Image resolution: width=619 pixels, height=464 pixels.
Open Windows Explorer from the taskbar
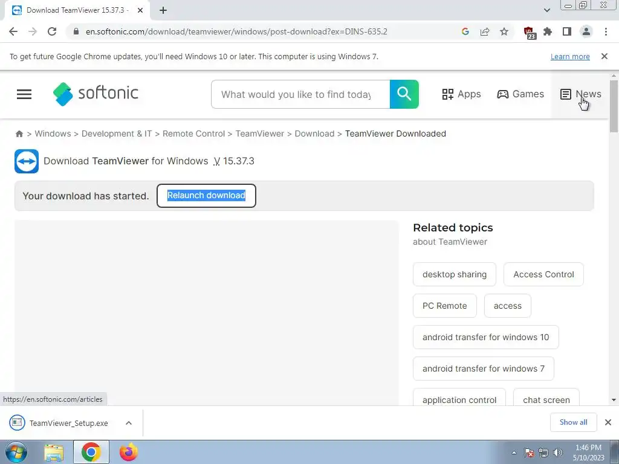(x=54, y=453)
